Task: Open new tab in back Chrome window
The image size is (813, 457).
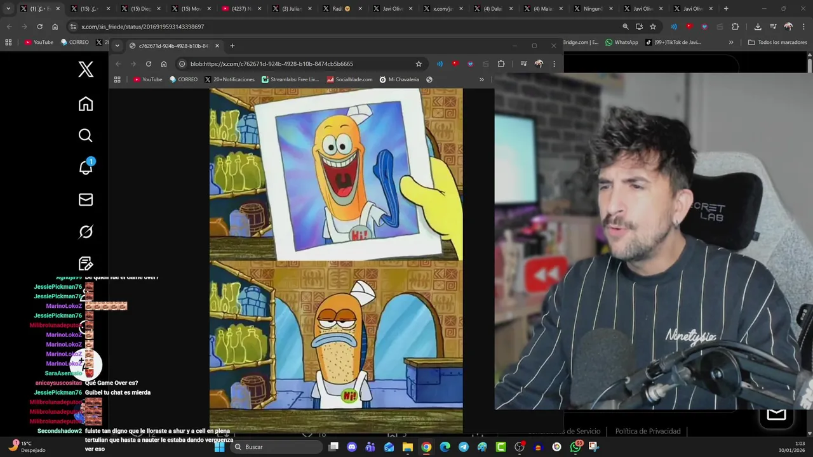Action: 726,9
